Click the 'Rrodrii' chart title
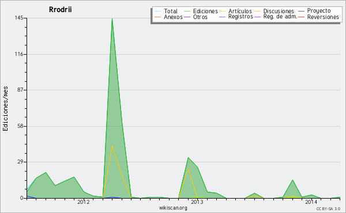 click(60, 10)
